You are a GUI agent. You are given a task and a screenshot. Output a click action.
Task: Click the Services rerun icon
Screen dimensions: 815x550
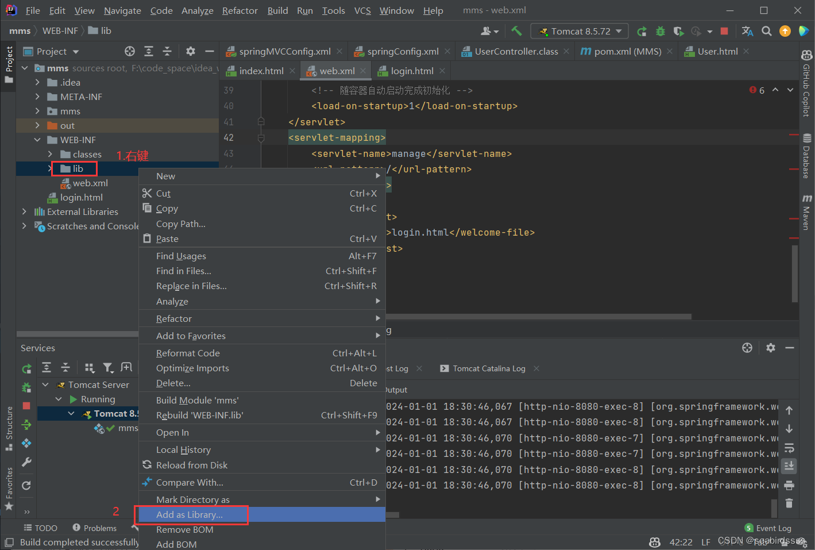[26, 368]
